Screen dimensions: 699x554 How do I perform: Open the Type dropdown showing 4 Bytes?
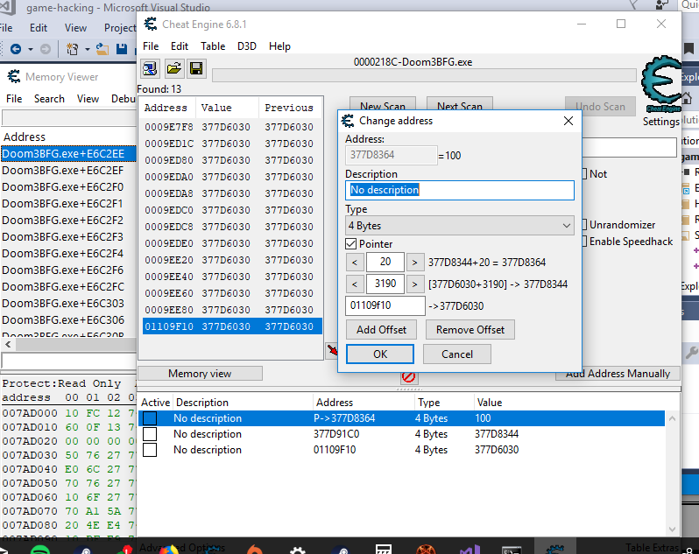[459, 226]
